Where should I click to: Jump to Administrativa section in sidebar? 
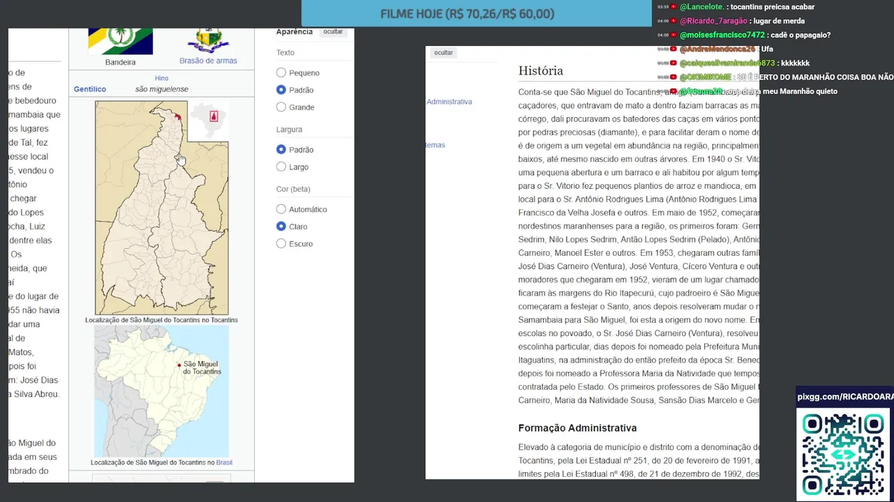(x=449, y=102)
